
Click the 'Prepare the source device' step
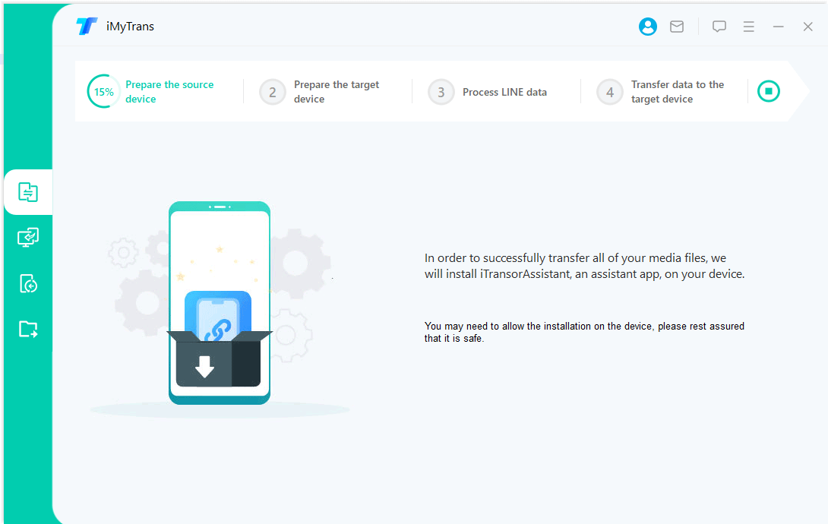click(169, 92)
